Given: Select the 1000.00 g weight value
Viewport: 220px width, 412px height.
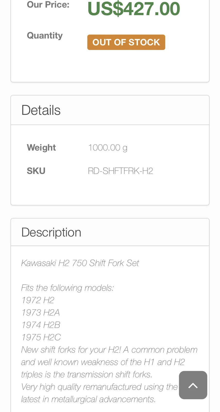Looking at the screenshot, I should coord(108,148).
